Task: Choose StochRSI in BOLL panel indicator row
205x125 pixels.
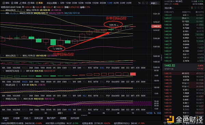Action: pyautogui.click(x=115, y=68)
